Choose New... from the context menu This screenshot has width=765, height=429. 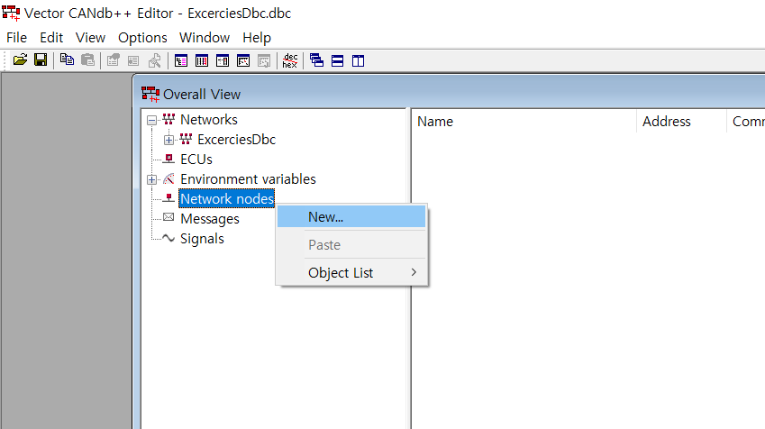[351, 216]
